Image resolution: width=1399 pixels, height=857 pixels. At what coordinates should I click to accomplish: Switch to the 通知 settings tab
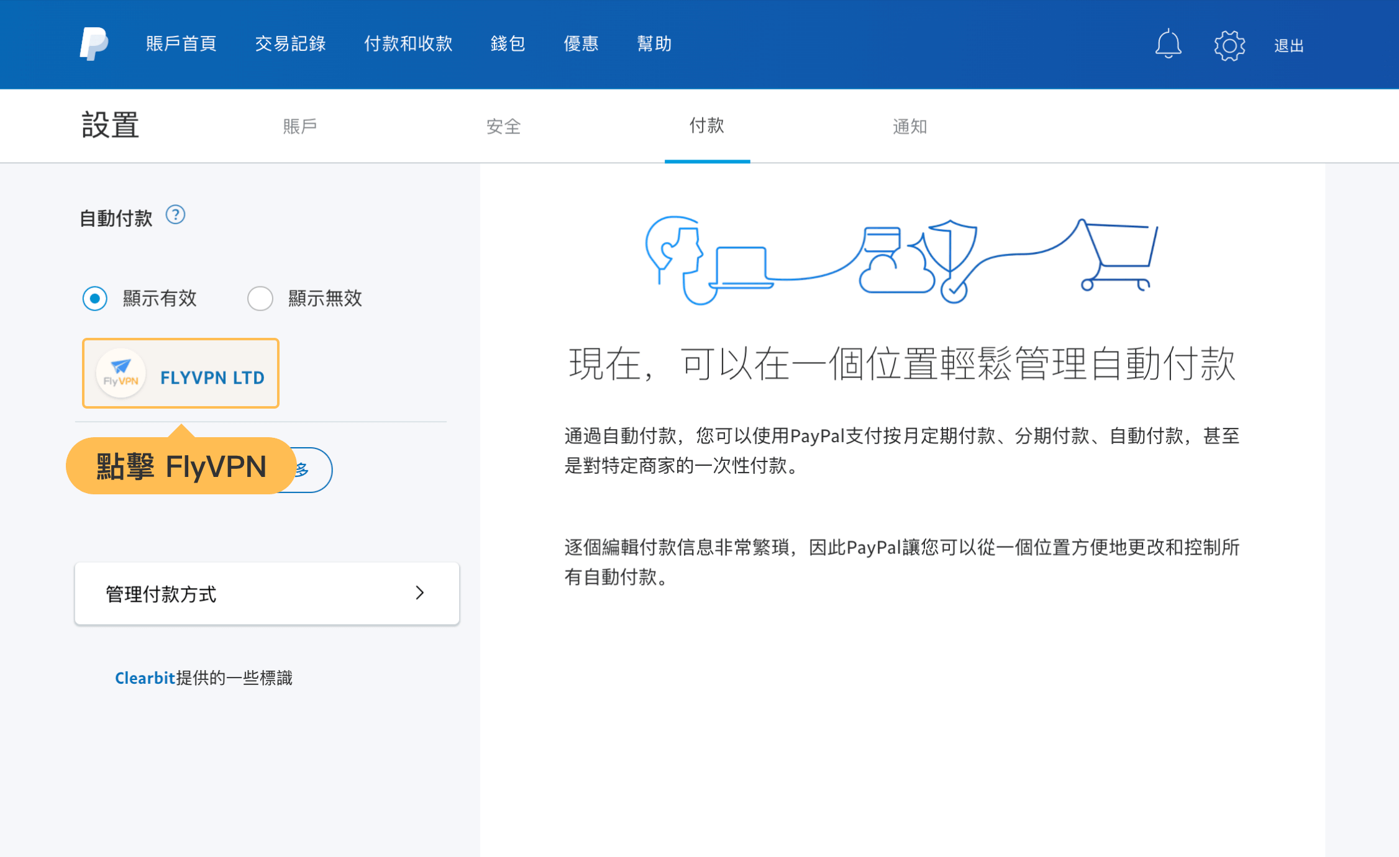(909, 127)
